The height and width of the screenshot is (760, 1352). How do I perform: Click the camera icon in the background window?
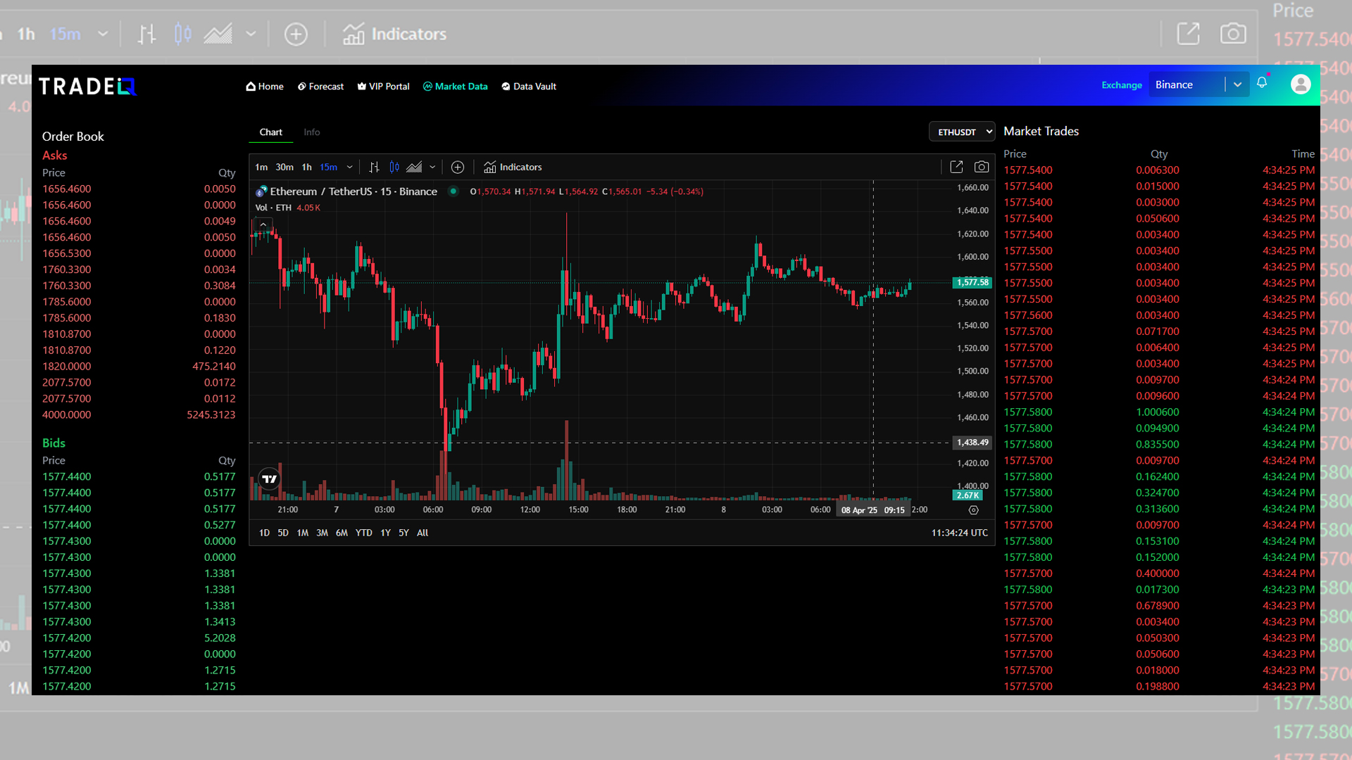pyautogui.click(x=1233, y=34)
